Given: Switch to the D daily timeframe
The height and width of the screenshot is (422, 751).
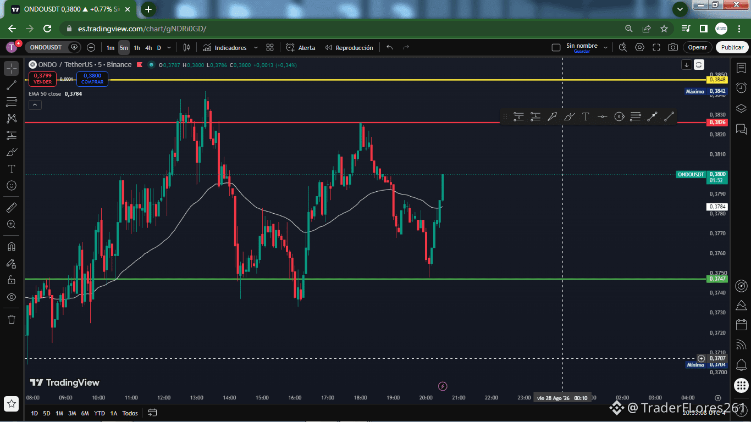Looking at the screenshot, I should tap(159, 48).
